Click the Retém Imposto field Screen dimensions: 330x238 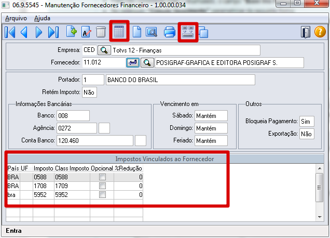89,92
